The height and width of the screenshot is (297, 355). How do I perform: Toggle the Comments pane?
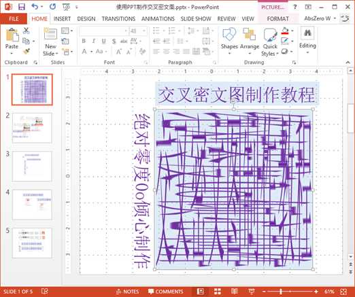tap(166, 292)
